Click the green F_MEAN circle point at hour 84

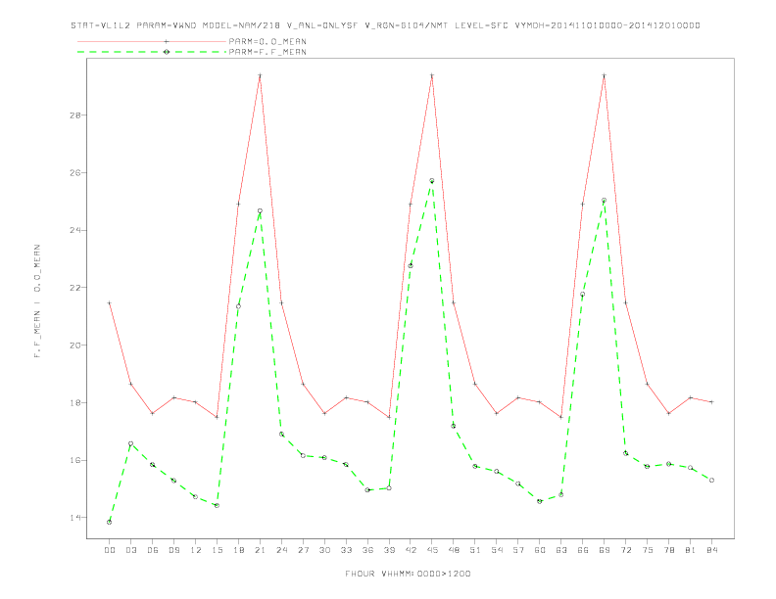(712, 481)
